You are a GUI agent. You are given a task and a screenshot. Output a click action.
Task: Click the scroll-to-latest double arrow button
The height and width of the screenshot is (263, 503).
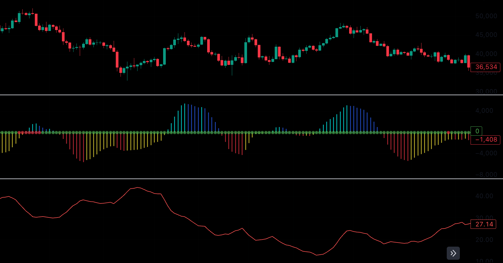click(453, 253)
